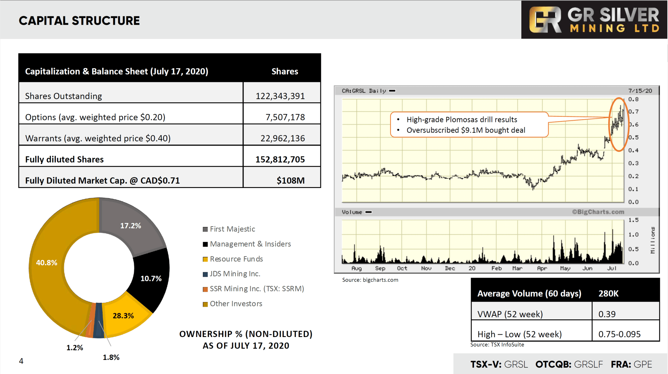Click the 'Fully diluted Shares' row label
668x374 pixels.
[64, 159]
